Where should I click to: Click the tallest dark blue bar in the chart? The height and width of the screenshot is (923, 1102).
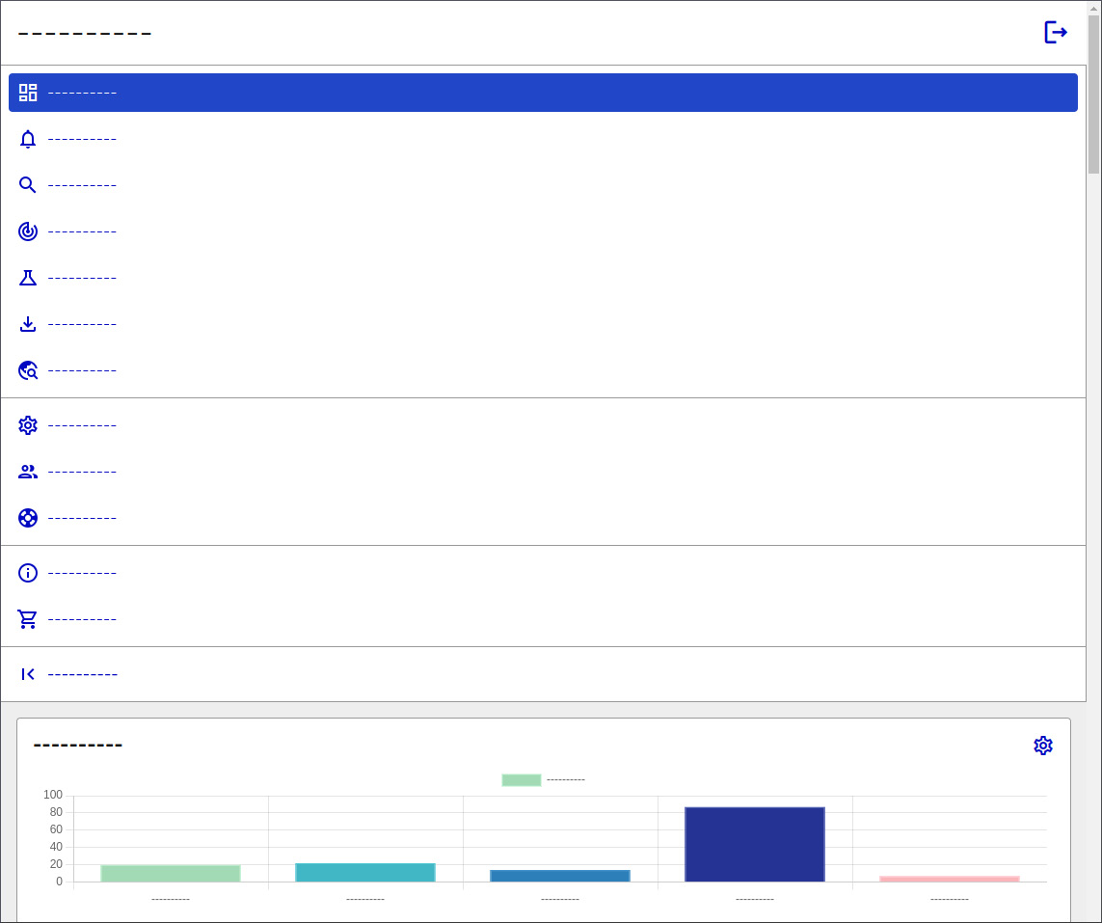pos(755,844)
